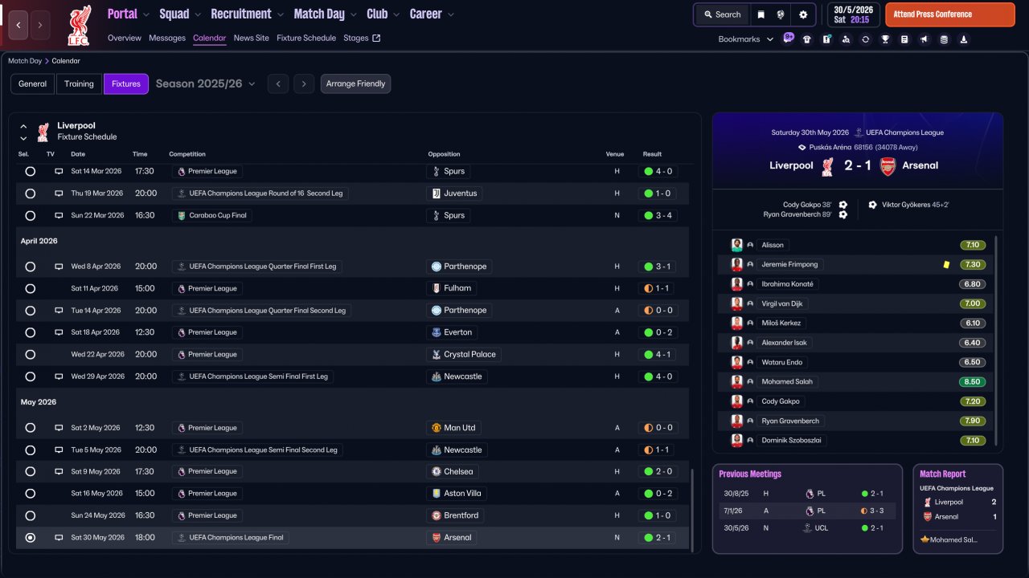Click the Arsenal crest in the match result header
The image size is (1029, 578).
pyautogui.click(x=888, y=166)
